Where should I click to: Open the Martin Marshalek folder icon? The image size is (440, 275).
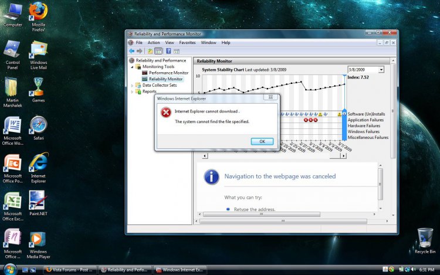pos(13,93)
